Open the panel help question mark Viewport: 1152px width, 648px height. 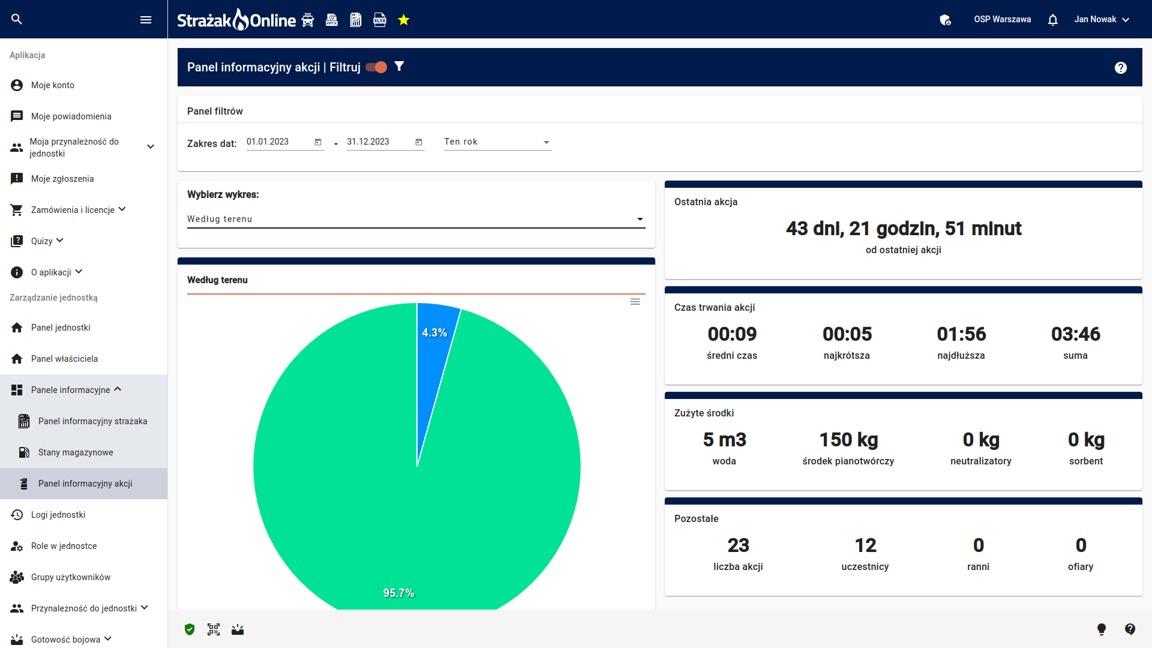(1121, 68)
